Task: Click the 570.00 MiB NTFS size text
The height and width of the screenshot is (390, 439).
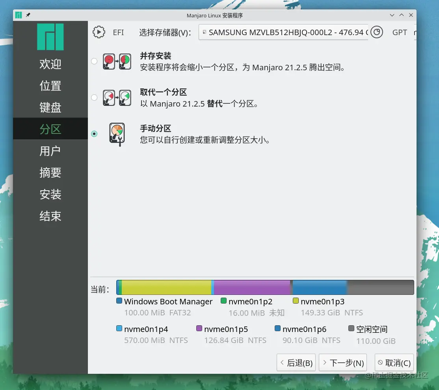Action: click(x=156, y=340)
